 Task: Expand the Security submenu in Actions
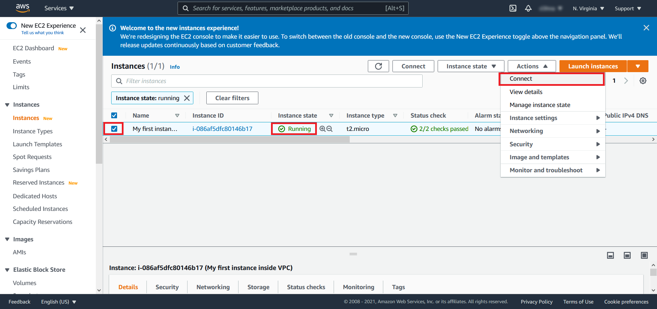[552, 144]
